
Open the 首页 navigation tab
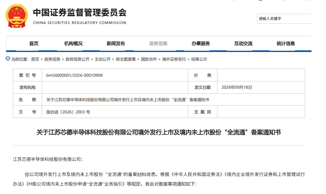34,43
